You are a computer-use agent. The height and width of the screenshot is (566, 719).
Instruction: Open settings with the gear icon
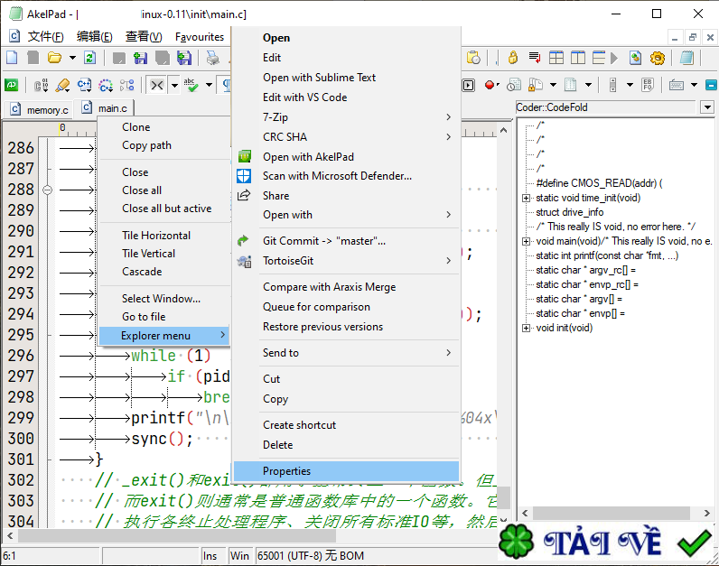[x=658, y=58]
